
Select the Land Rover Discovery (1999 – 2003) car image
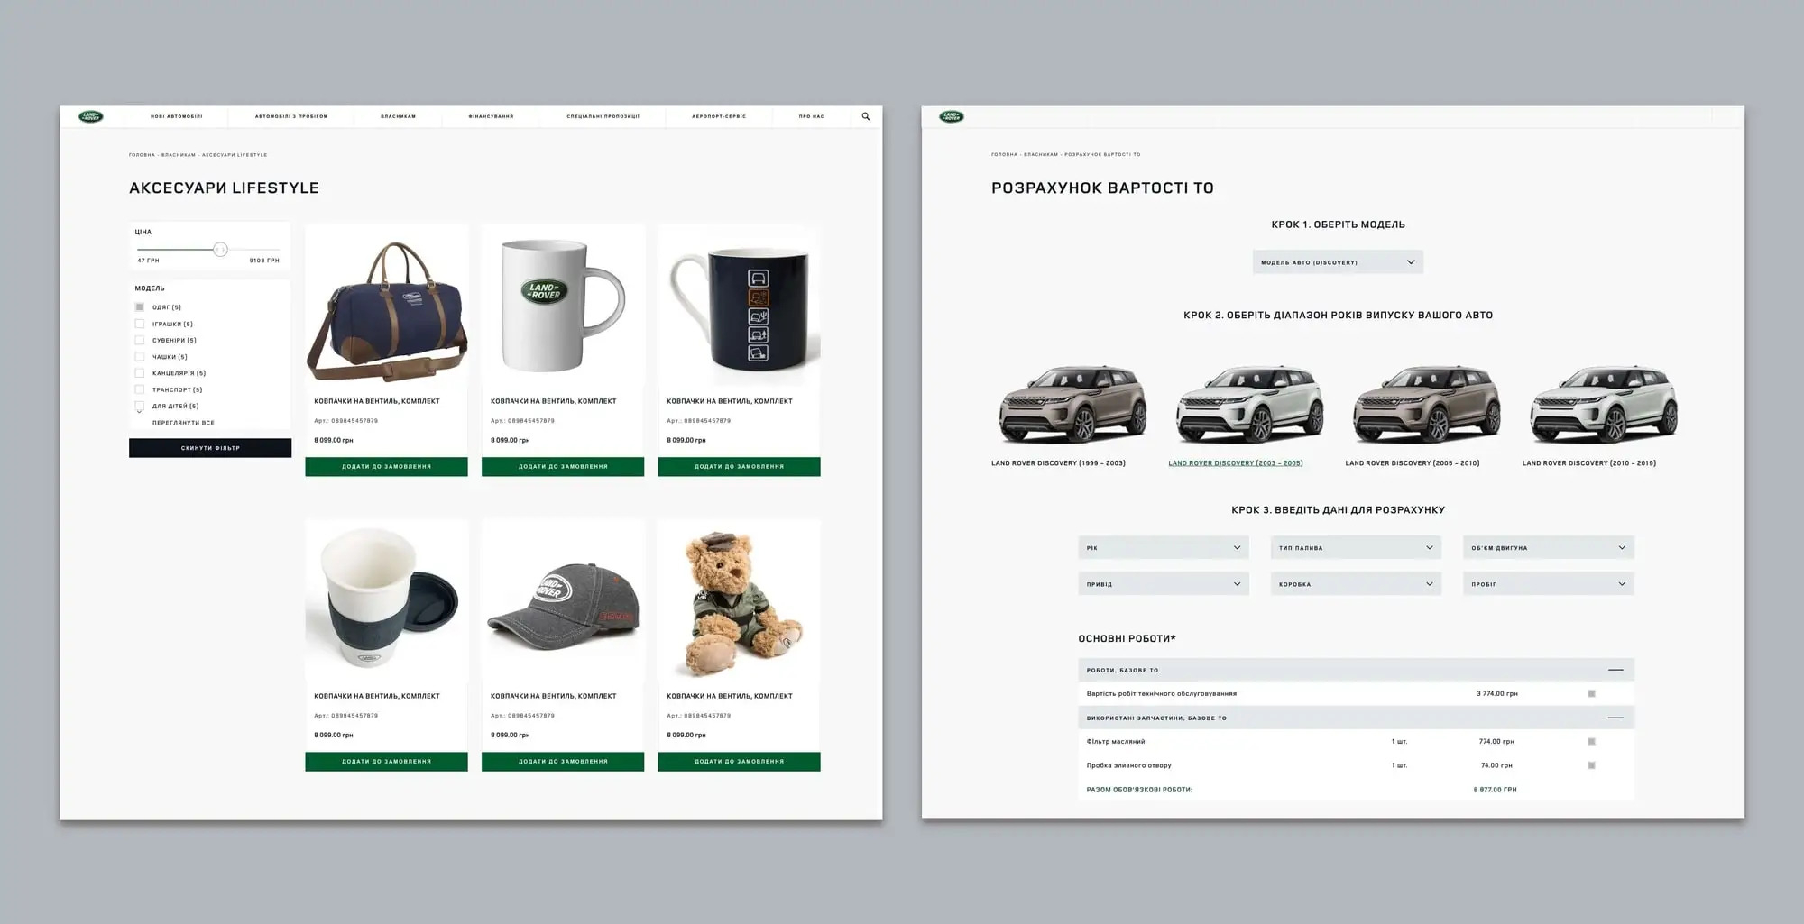tap(1072, 403)
